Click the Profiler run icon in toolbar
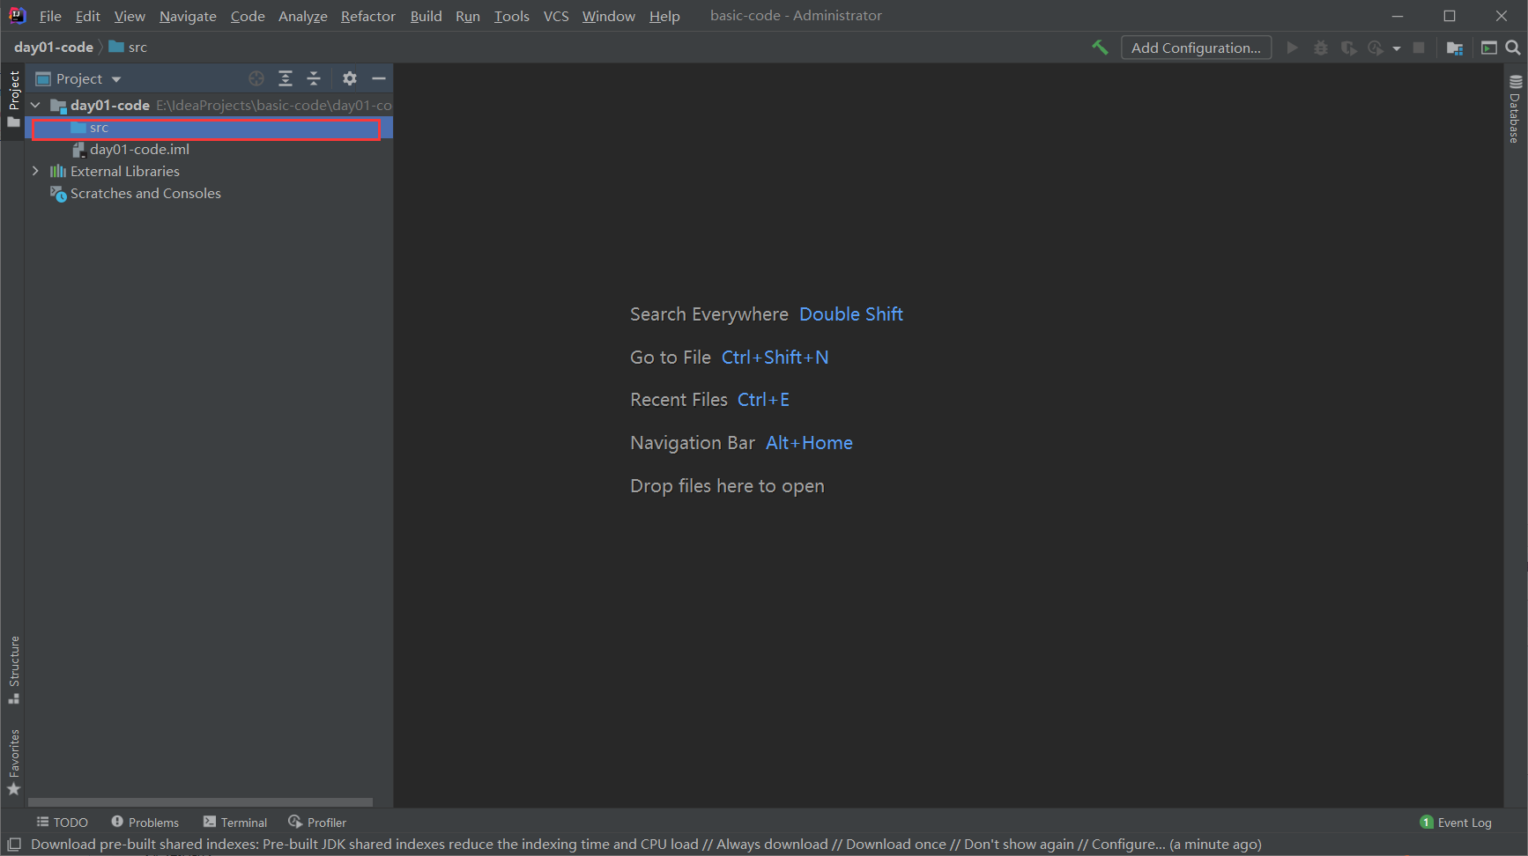This screenshot has width=1528, height=856. pos(1376,48)
